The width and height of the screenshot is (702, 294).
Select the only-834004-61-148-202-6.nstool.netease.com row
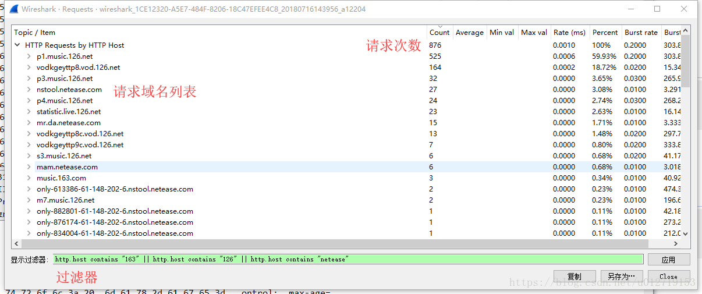pos(347,233)
